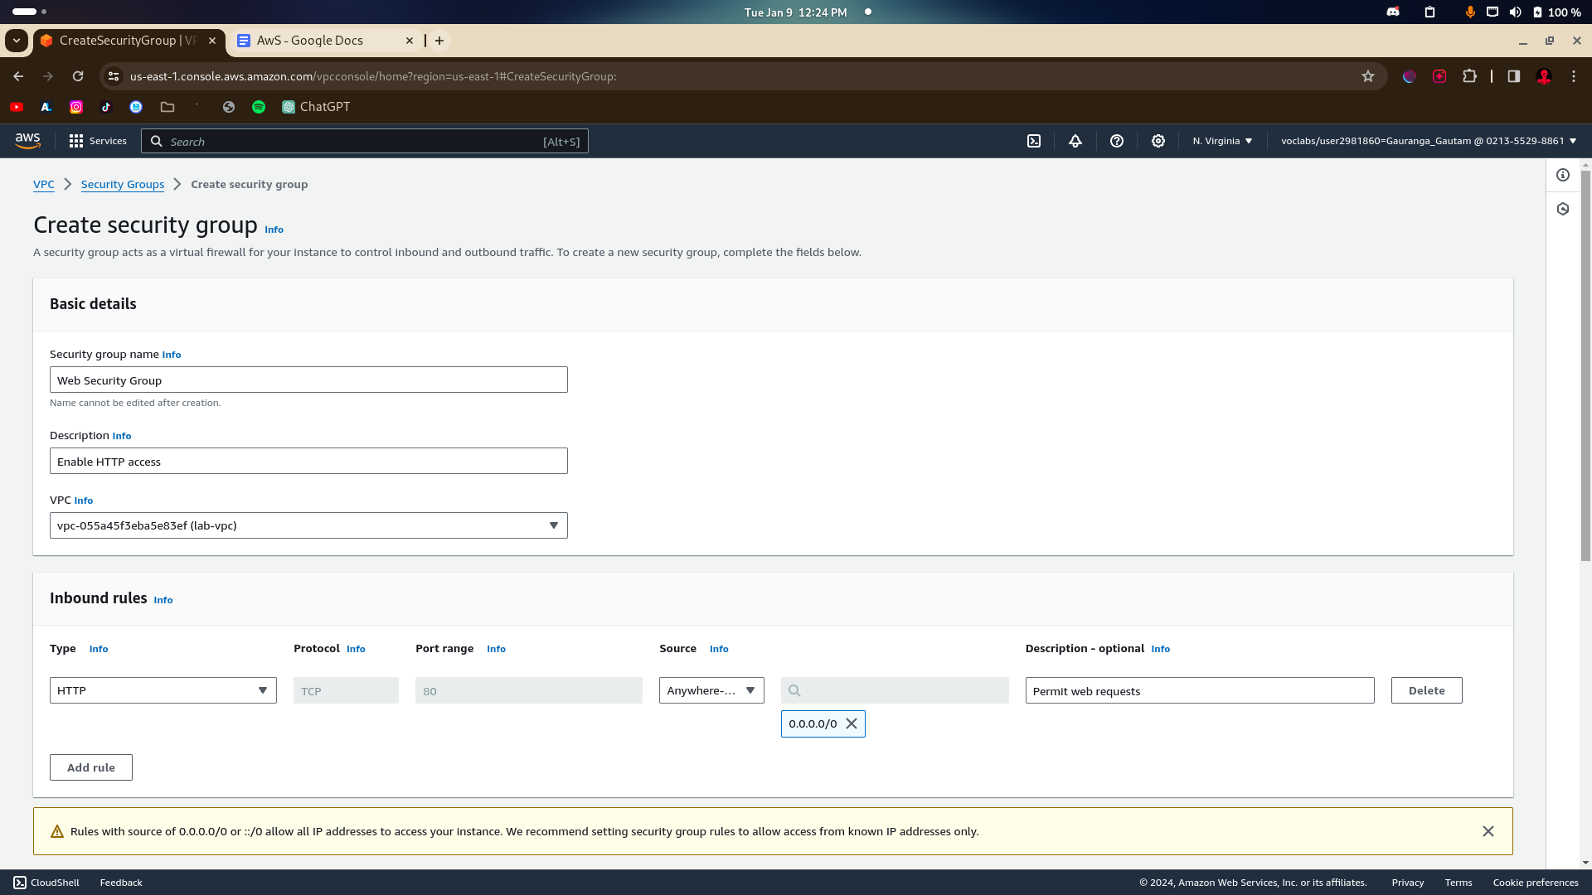Open the N. Virginia region selector

click(1222, 141)
